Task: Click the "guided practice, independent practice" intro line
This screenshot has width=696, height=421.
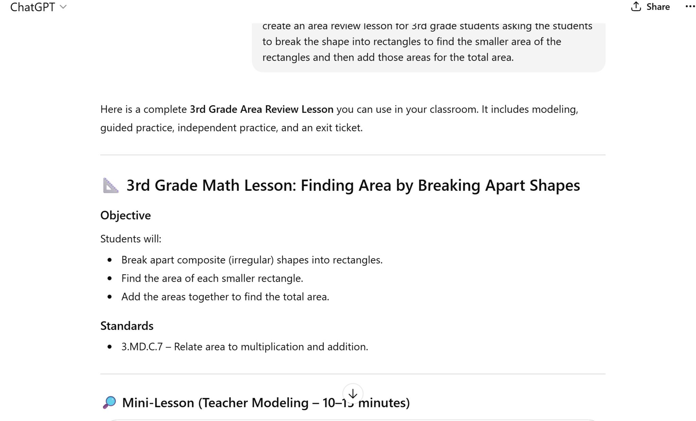Action: [x=231, y=128]
